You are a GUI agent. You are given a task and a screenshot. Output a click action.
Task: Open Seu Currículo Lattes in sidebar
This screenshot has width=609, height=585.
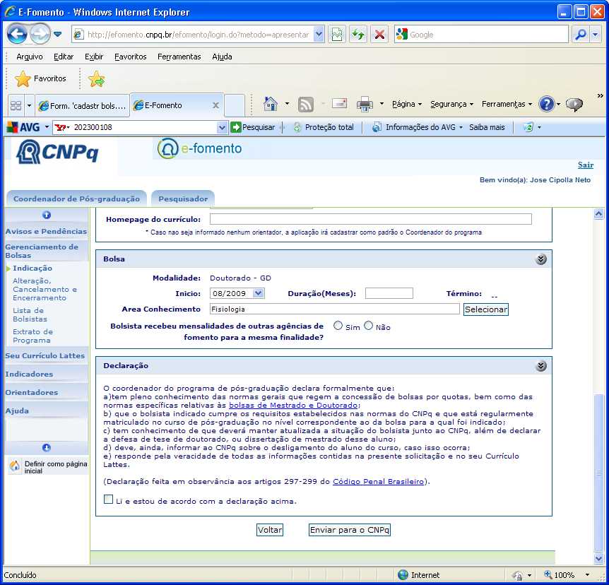pyautogui.click(x=45, y=356)
